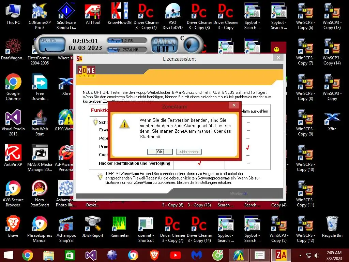349x262 pixels.
Task: Open WinSCP3 - Copy (7) icon
Action: [305, 52]
